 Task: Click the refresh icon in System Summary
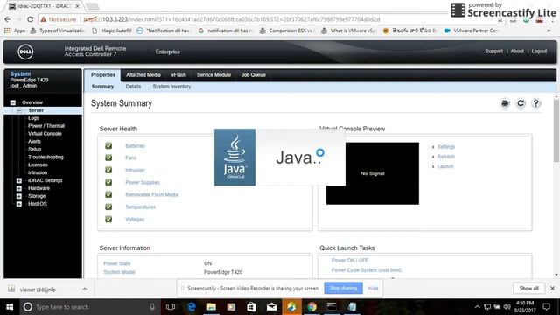[x=521, y=103]
